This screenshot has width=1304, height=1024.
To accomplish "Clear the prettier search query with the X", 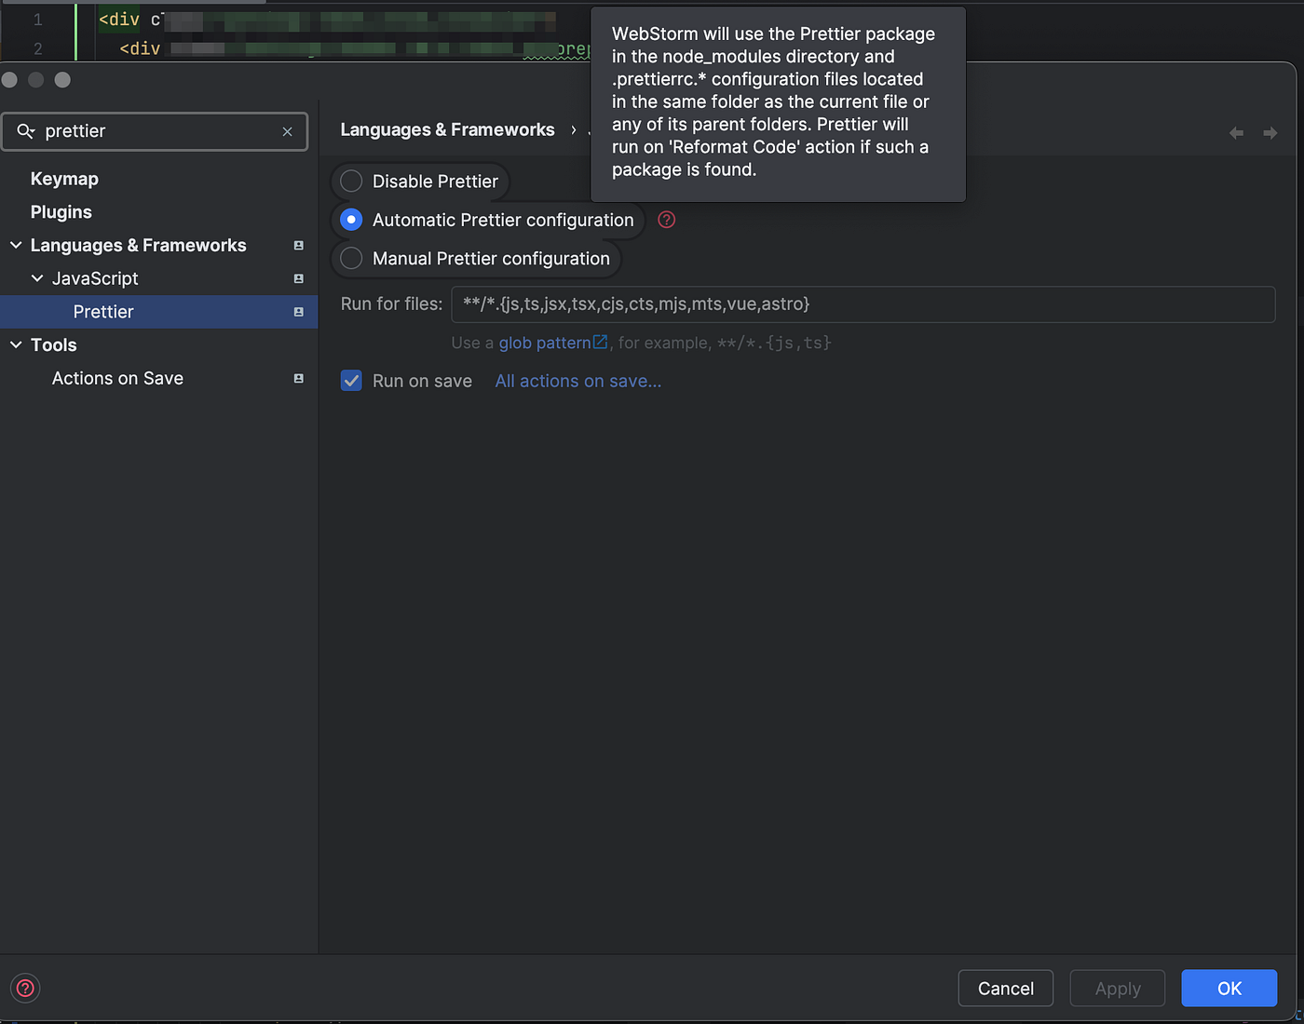I will 287,131.
